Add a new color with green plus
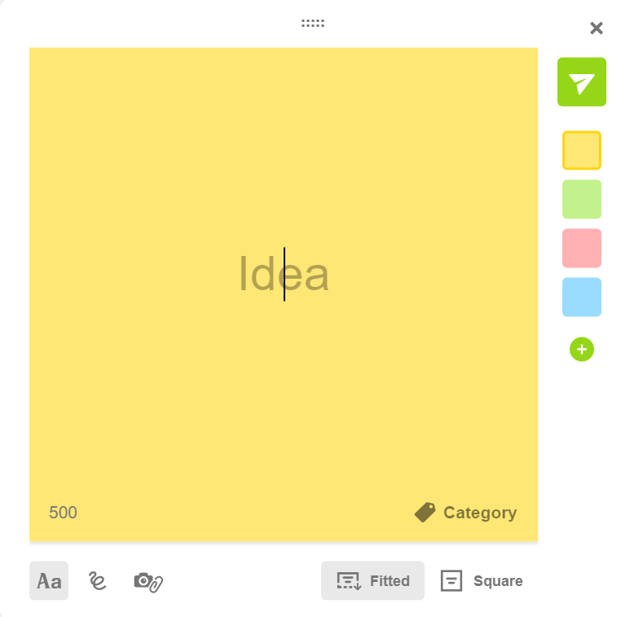Viewport: 621px width, 617px height. click(x=582, y=350)
